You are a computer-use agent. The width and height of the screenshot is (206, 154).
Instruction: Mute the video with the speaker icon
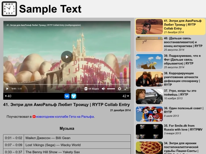[x=103, y=89]
